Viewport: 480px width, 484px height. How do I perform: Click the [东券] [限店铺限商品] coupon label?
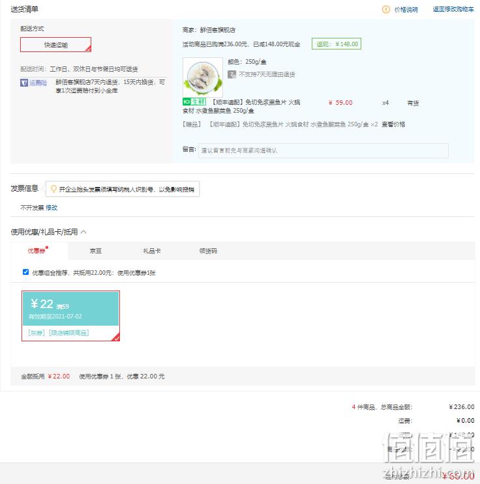[59, 333]
